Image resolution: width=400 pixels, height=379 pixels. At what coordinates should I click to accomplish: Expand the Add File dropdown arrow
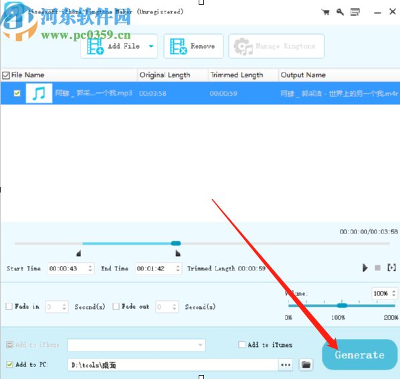click(x=151, y=46)
